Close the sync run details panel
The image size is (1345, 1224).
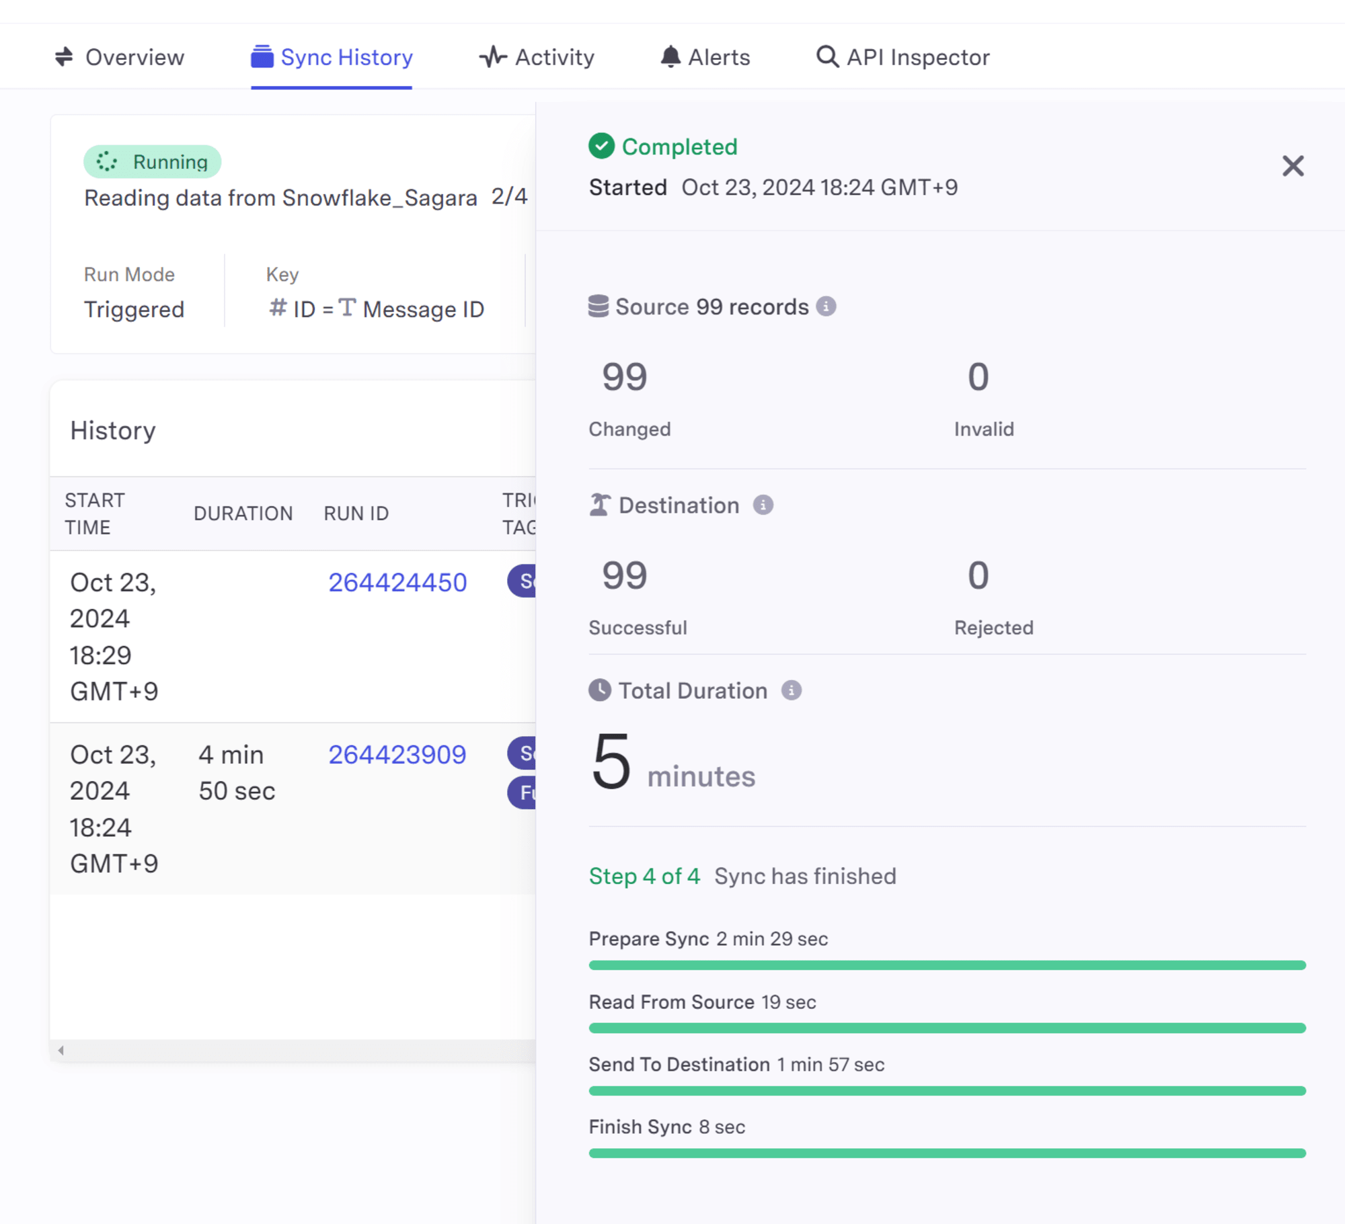point(1293,166)
